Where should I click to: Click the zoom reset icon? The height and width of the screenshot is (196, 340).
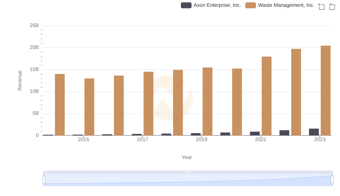click(x=332, y=6)
